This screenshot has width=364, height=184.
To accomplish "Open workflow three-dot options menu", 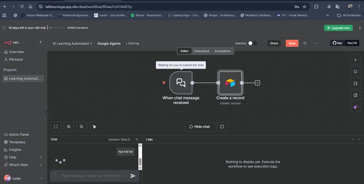I will coord(317,43).
